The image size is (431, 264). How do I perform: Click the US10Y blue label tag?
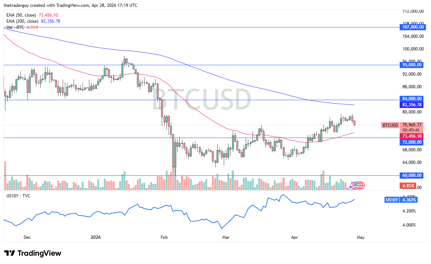pos(392,200)
